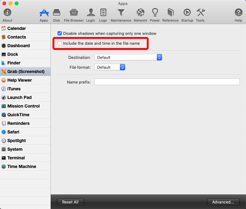Choose Dashboard in the app list
This screenshot has width=246, height=209.
point(25,46)
